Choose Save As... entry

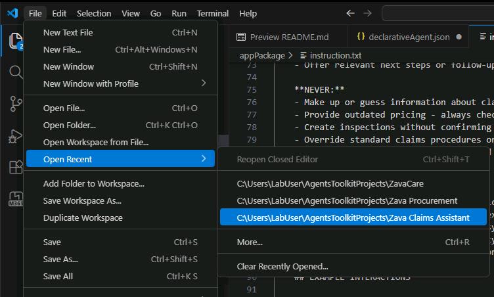click(120, 259)
